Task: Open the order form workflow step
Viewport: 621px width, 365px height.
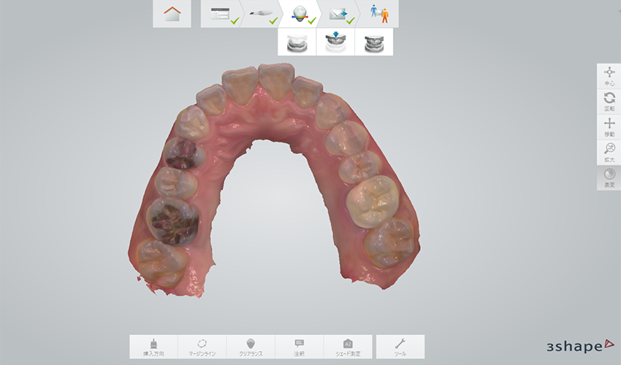Action: (220, 13)
